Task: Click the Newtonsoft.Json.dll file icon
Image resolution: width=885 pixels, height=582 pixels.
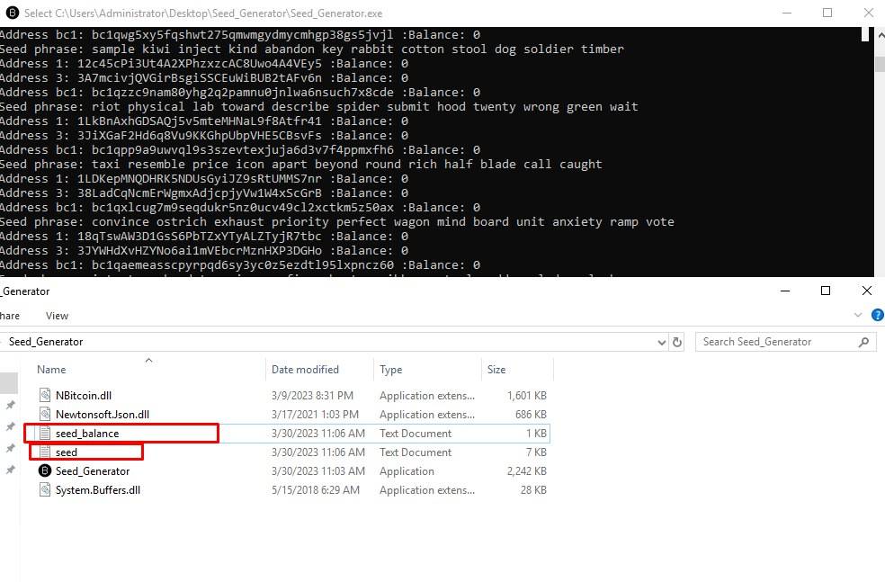Action: [45, 414]
